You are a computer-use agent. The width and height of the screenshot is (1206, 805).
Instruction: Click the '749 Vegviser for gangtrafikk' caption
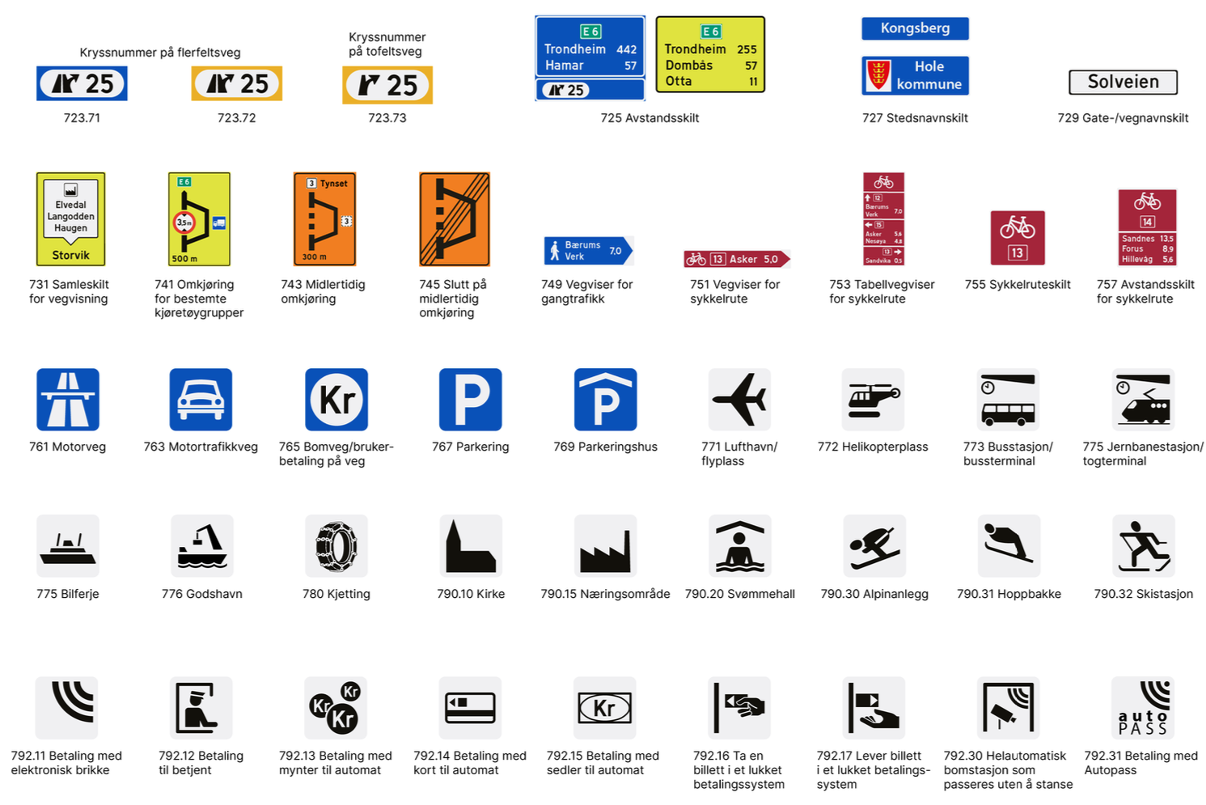(587, 292)
